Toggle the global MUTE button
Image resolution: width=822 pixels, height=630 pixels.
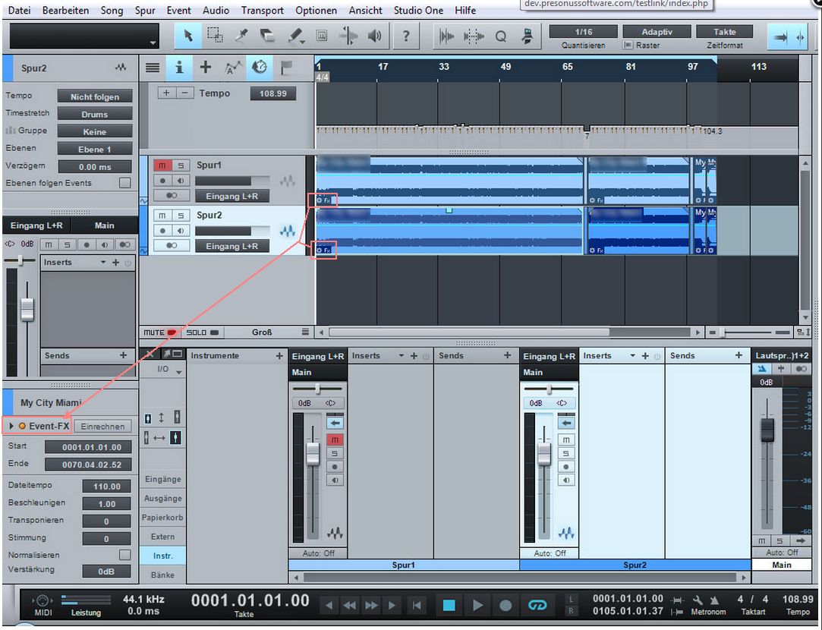tap(159, 332)
